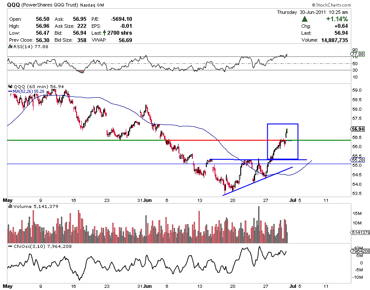
Task: Click the Jun label on the bottom ChiOsc date axis
Action: tap(148, 286)
